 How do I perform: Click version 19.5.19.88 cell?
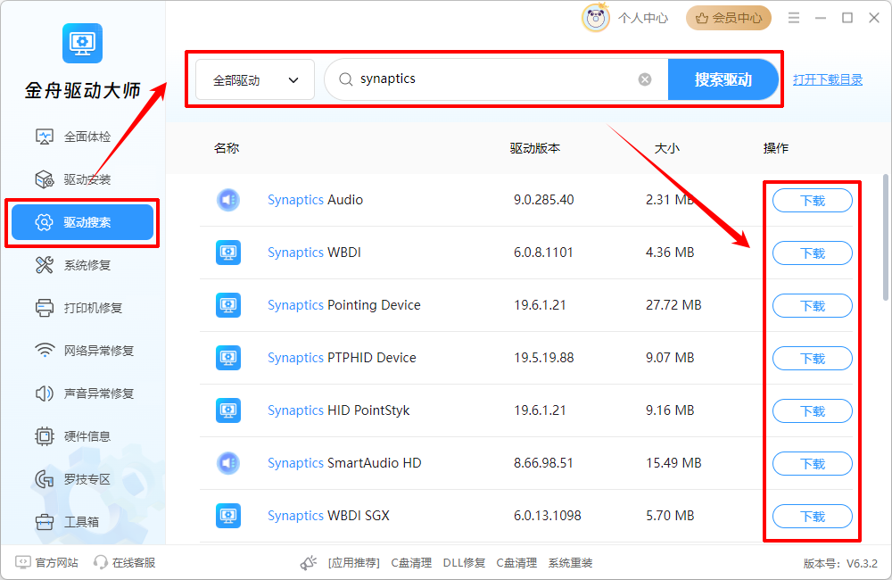coord(544,358)
